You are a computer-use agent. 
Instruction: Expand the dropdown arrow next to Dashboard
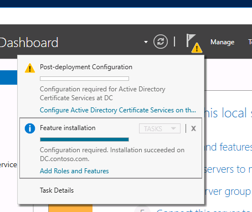(x=146, y=42)
